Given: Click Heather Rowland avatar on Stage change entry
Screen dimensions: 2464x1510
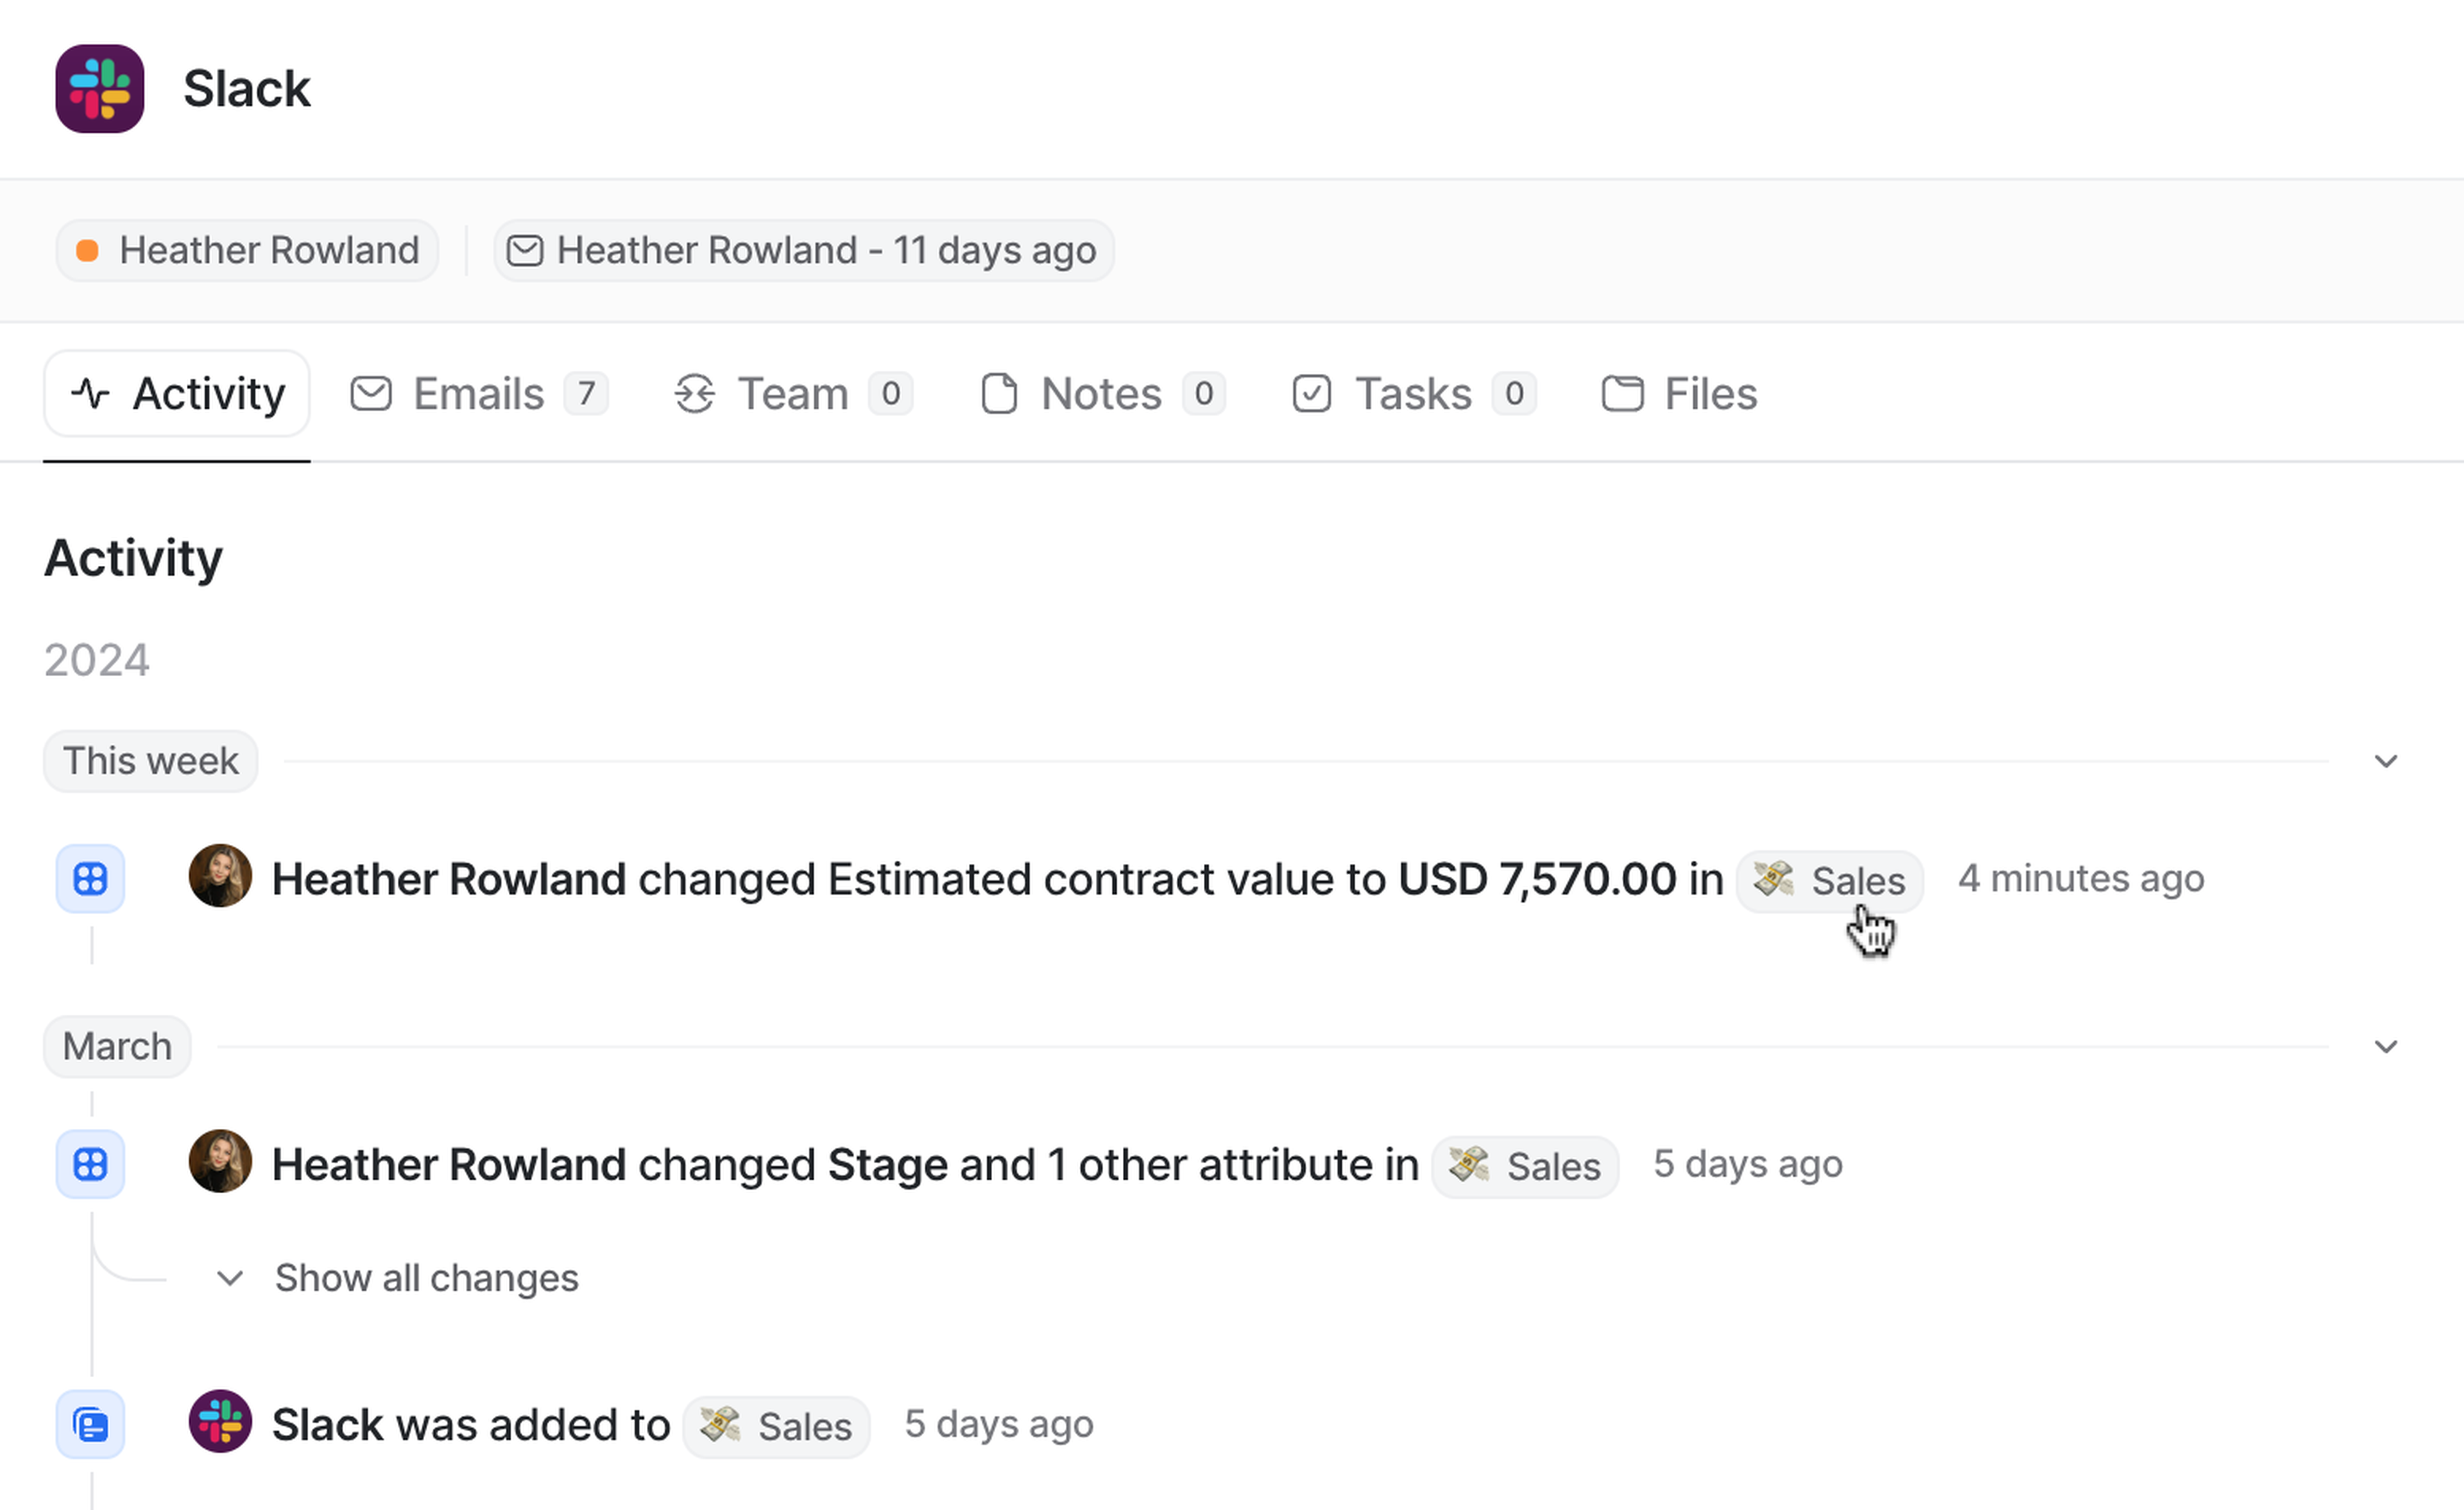Looking at the screenshot, I should click(220, 1161).
